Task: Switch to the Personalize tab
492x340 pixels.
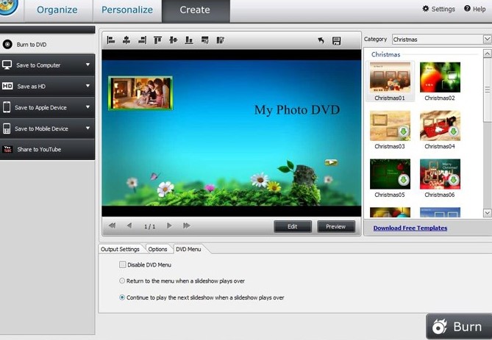Action: (127, 10)
